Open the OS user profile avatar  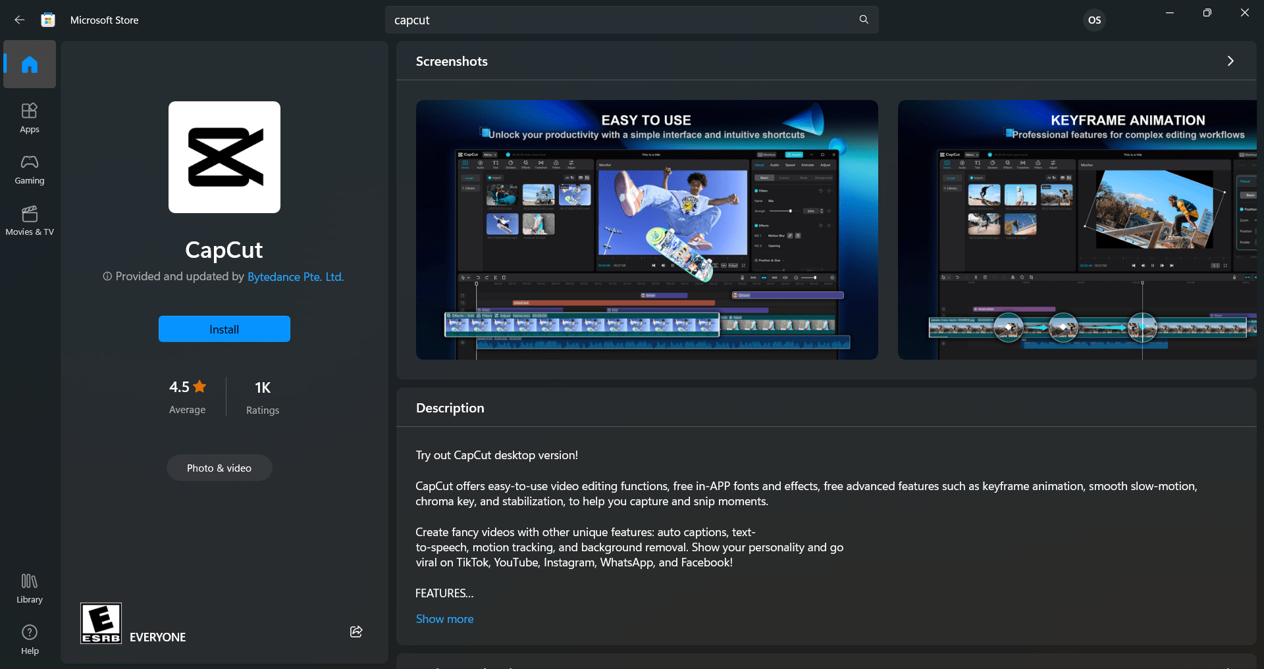(1094, 20)
